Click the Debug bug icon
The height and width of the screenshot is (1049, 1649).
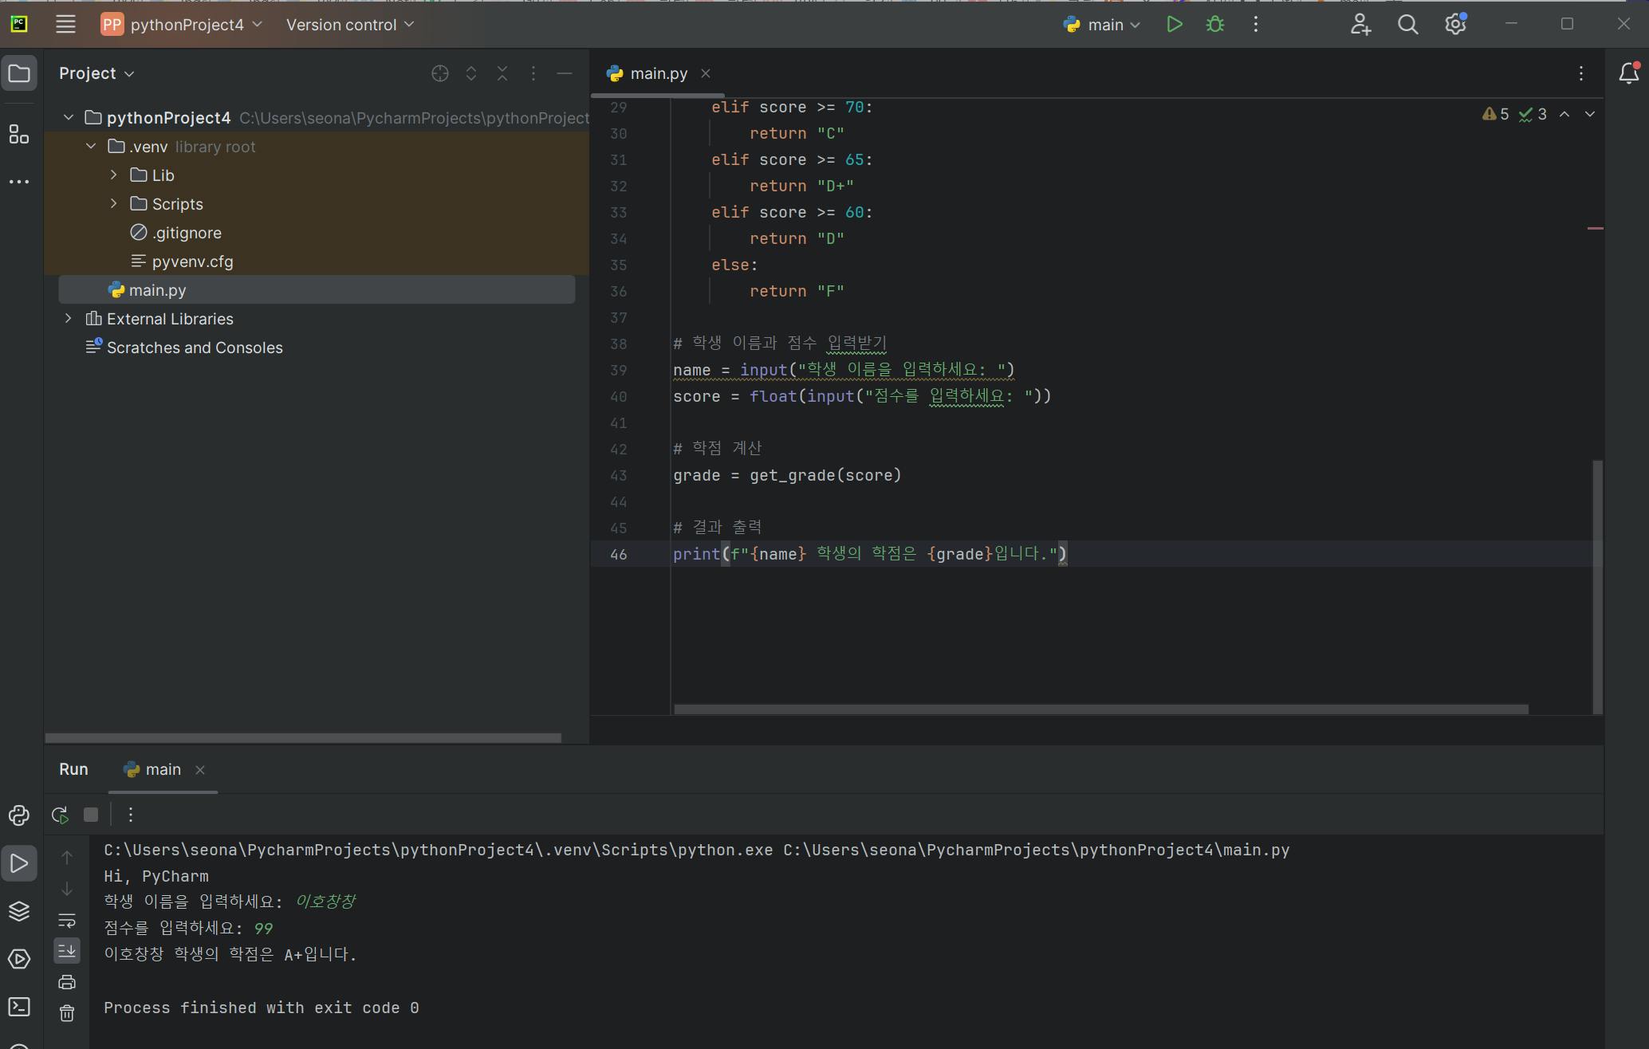[1214, 25]
